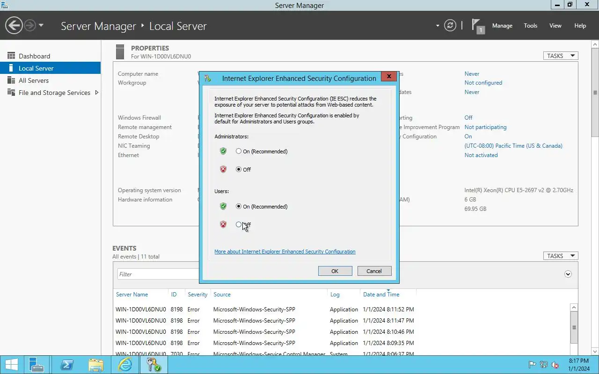599x374 pixels.
Task: Open the Properties TASKS dropdown
Action: [x=560, y=56]
